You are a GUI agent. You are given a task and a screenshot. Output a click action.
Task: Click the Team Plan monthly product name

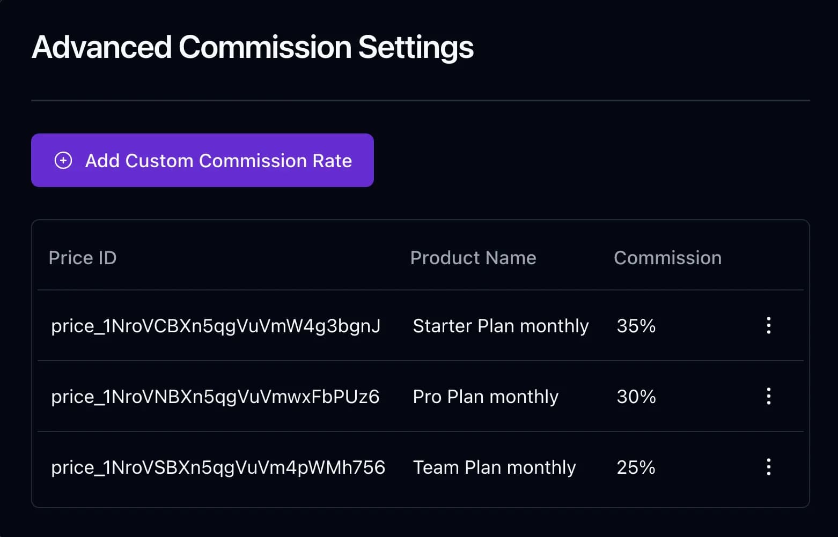point(494,467)
